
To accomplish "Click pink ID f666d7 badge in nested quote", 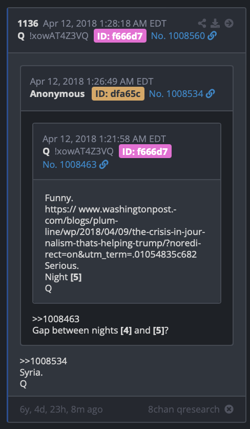I will click(145, 151).
